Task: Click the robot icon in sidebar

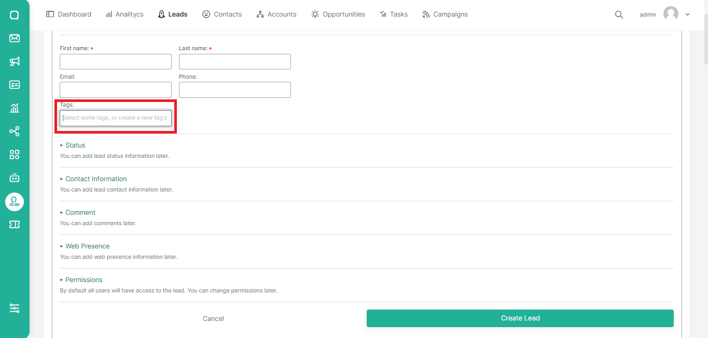Action: click(x=15, y=178)
